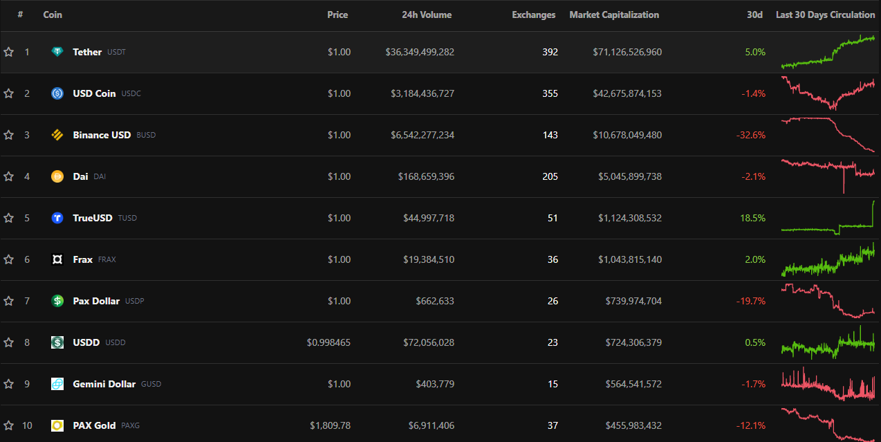Toggle the favorite star for USDD
This screenshot has height=442, width=881.
pyautogui.click(x=9, y=342)
